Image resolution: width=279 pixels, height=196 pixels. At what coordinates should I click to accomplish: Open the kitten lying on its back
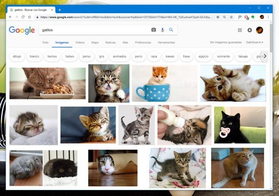233,84
